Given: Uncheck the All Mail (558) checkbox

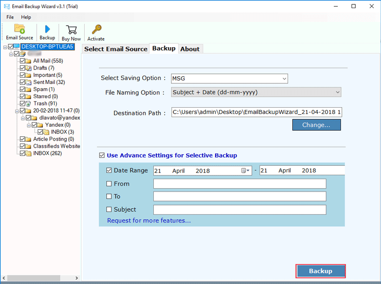Looking at the screenshot, I should click(x=22, y=61).
